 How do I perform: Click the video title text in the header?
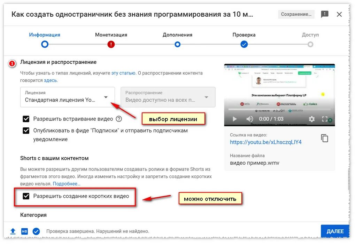pyautogui.click(x=132, y=14)
